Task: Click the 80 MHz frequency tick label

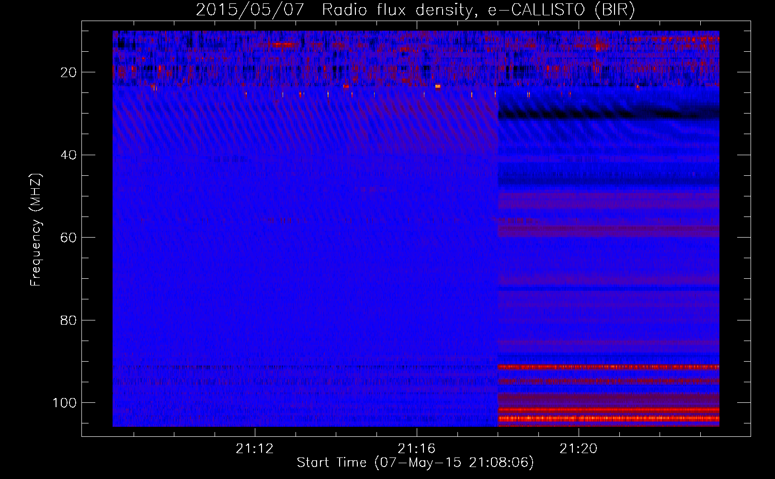Action: click(69, 320)
